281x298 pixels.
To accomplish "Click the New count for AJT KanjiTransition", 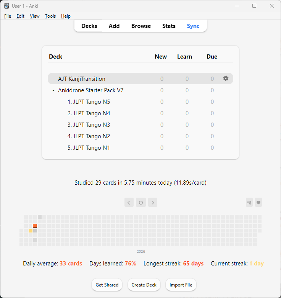I will [x=162, y=79].
